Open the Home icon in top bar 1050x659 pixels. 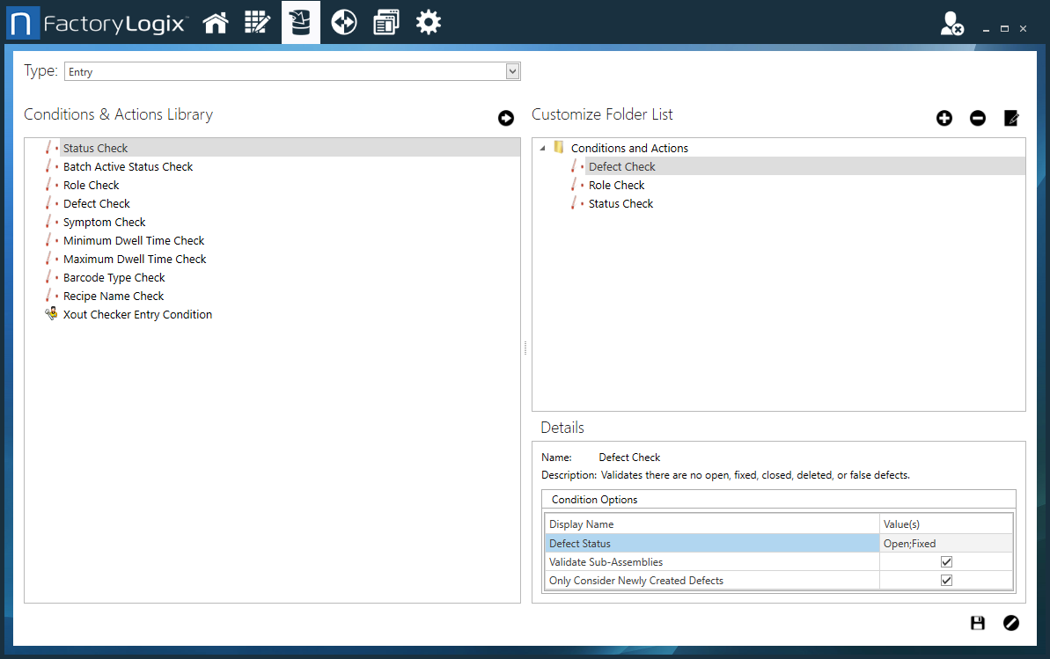[216, 23]
